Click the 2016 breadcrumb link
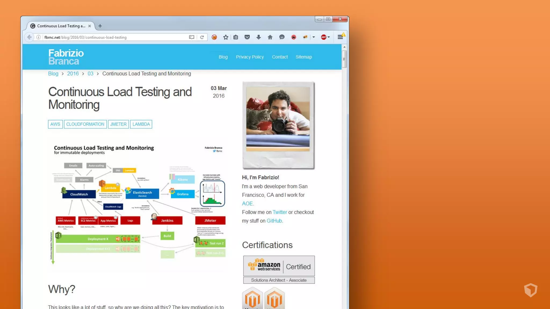Image resolution: width=550 pixels, height=309 pixels. [x=73, y=73]
